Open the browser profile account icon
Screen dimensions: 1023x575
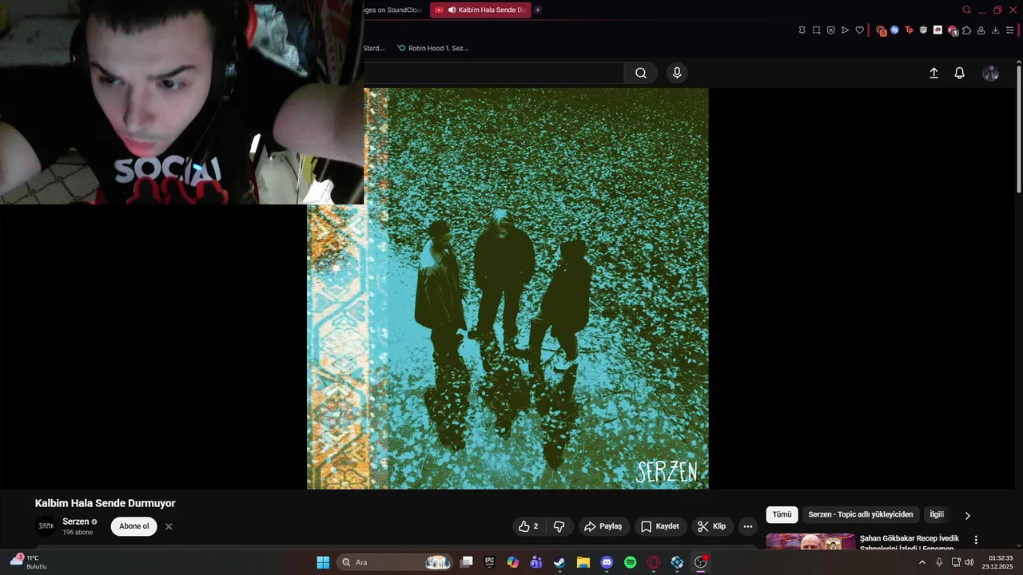981,30
